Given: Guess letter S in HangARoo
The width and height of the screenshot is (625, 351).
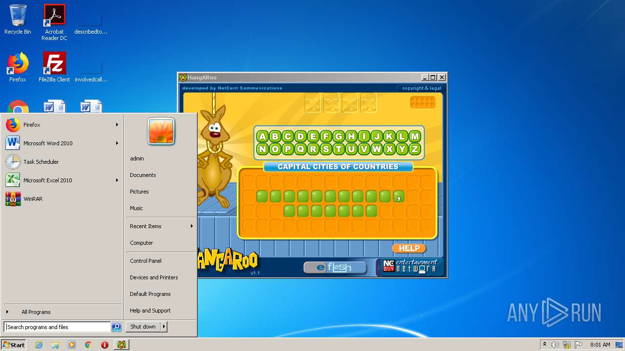Looking at the screenshot, I should pos(326,149).
